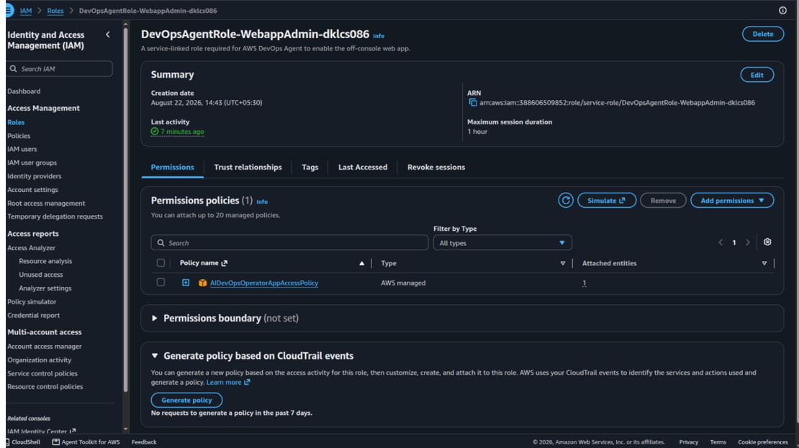The width and height of the screenshot is (799, 448).
Task: Open the Last Accessed tab
Action: pos(363,167)
